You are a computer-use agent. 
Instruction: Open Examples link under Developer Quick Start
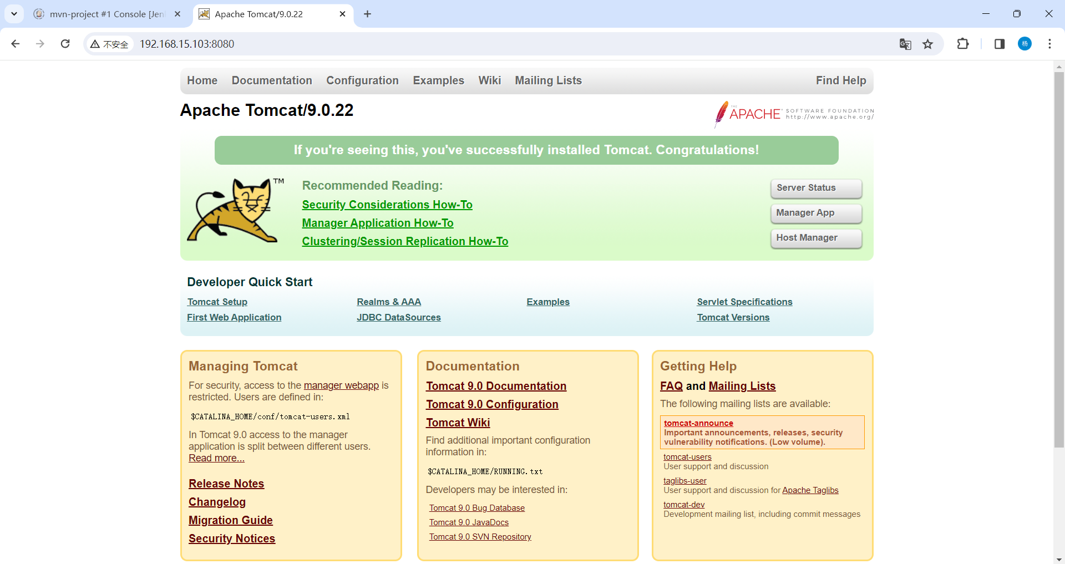point(548,302)
